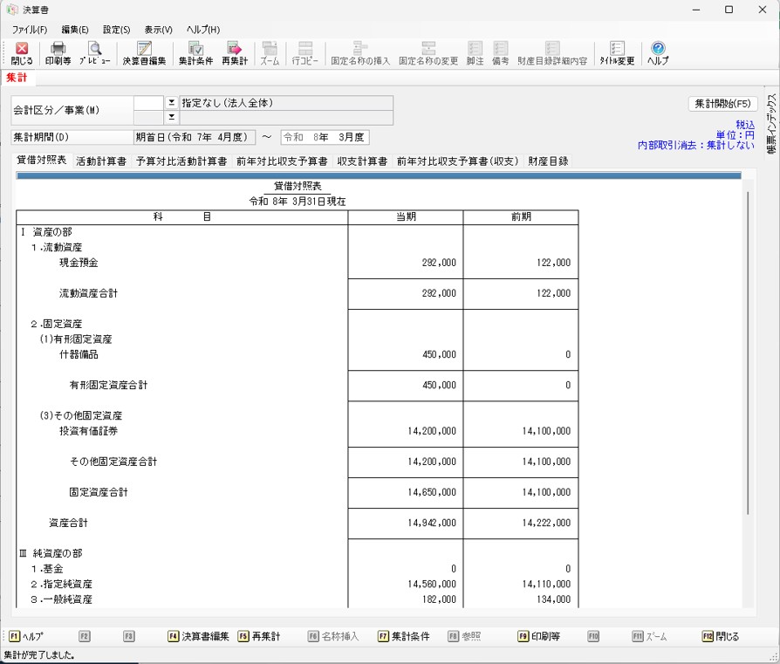Expand the first 会計区分 dropdown arrow
The width and height of the screenshot is (780, 664).
(171, 103)
